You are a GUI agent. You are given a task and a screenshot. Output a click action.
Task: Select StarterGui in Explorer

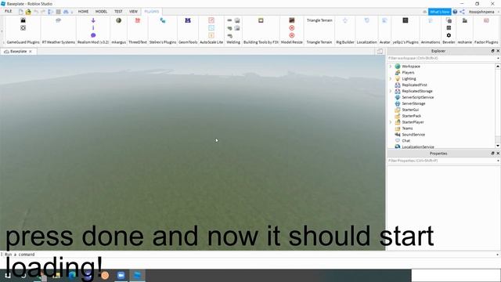(410, 110)
